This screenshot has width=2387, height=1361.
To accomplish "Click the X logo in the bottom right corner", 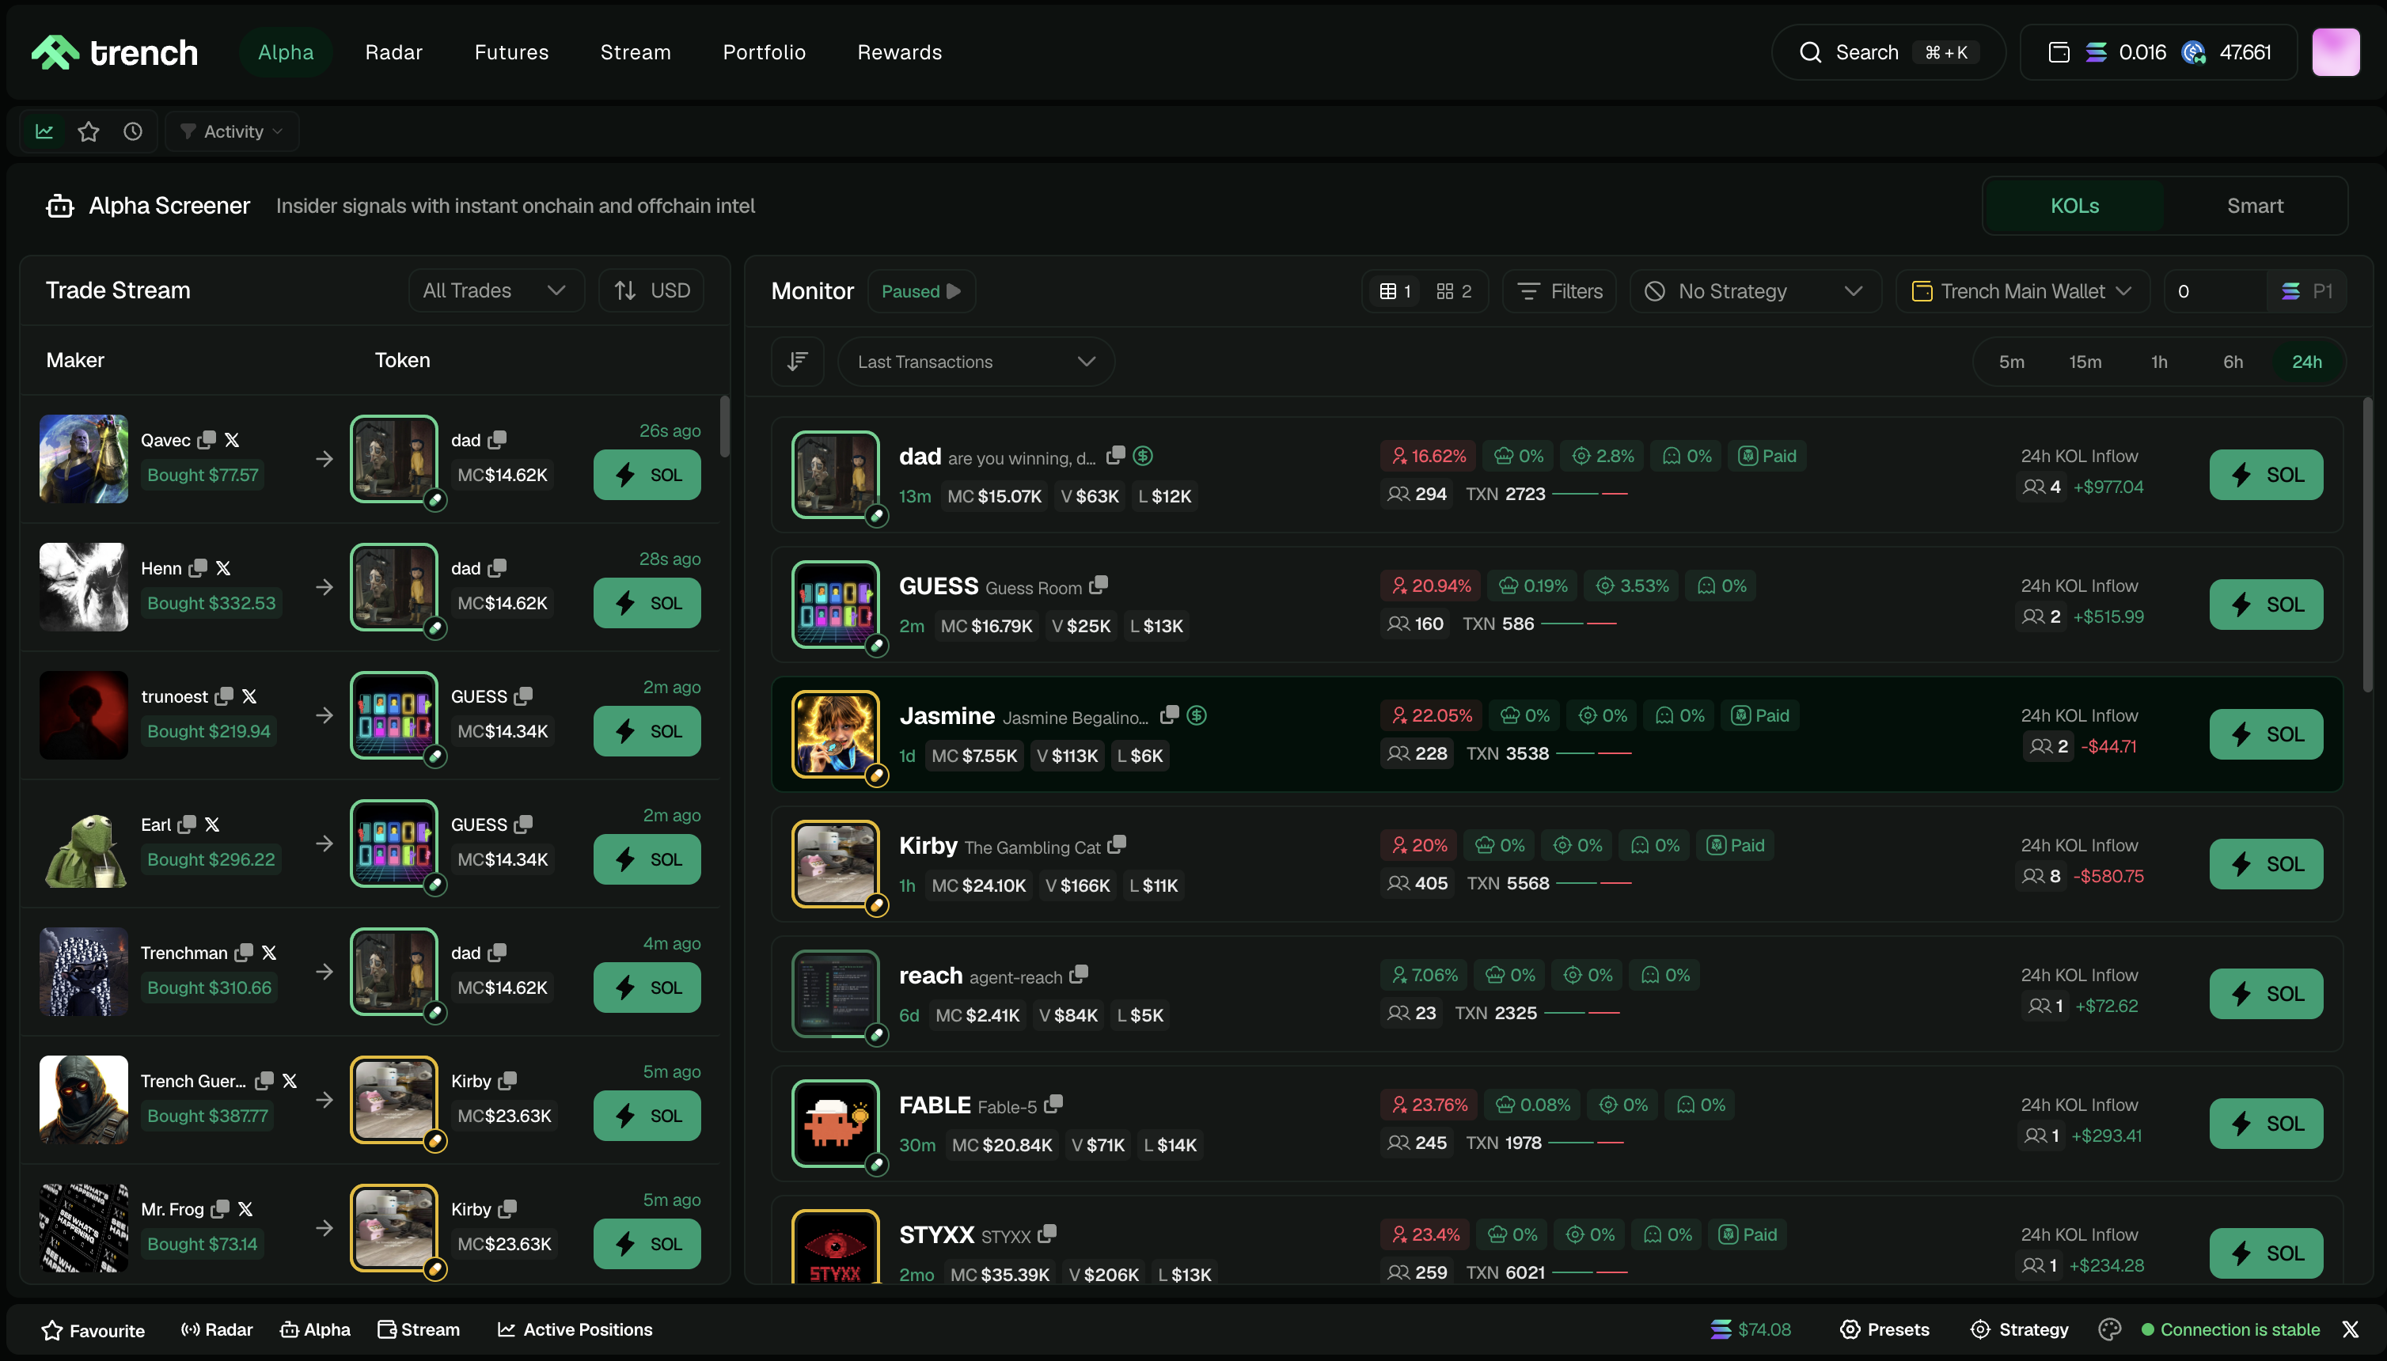I will coord(2351,1329).
